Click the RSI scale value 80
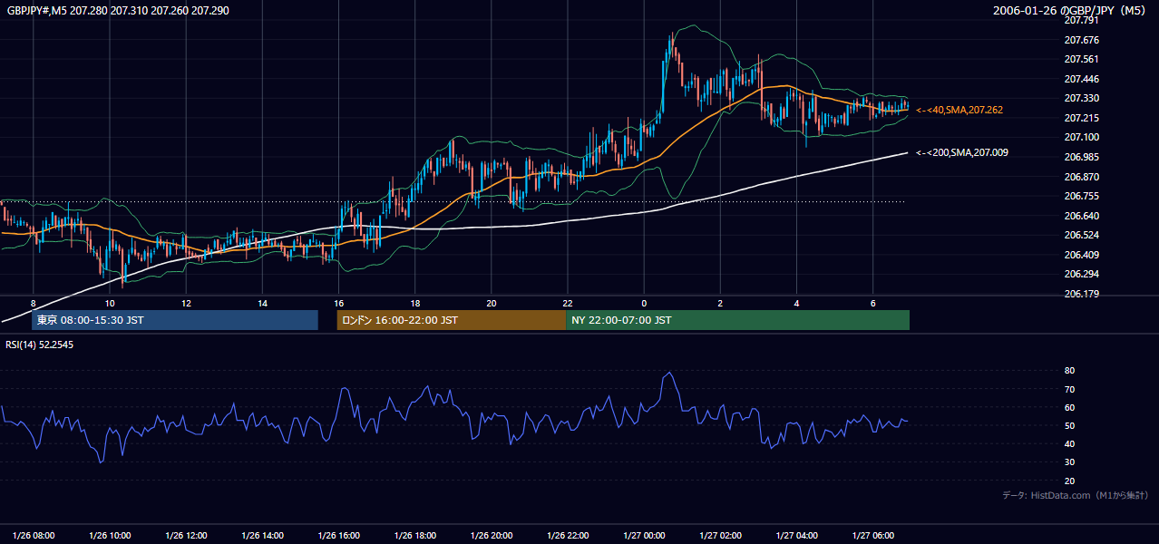This screenshot has width=1159, height=544. pyautogui.click(x=1069, y=371)
